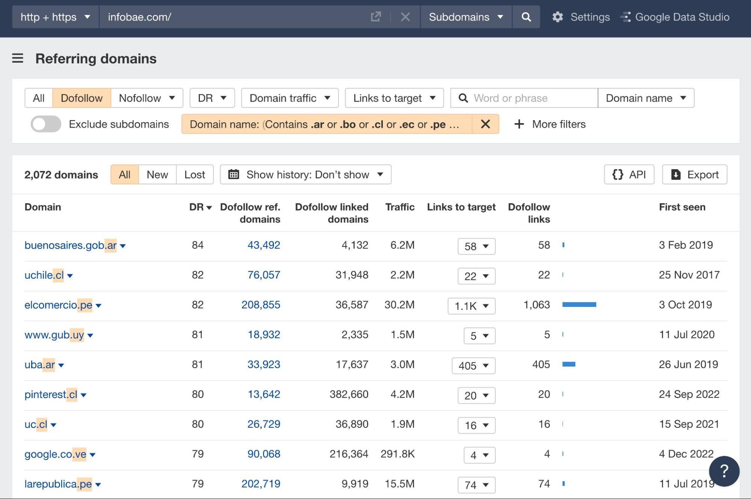This screenshot has width=751, height=499.
Task: Expand the DR dropdown filter
Action: coord(212,98)
